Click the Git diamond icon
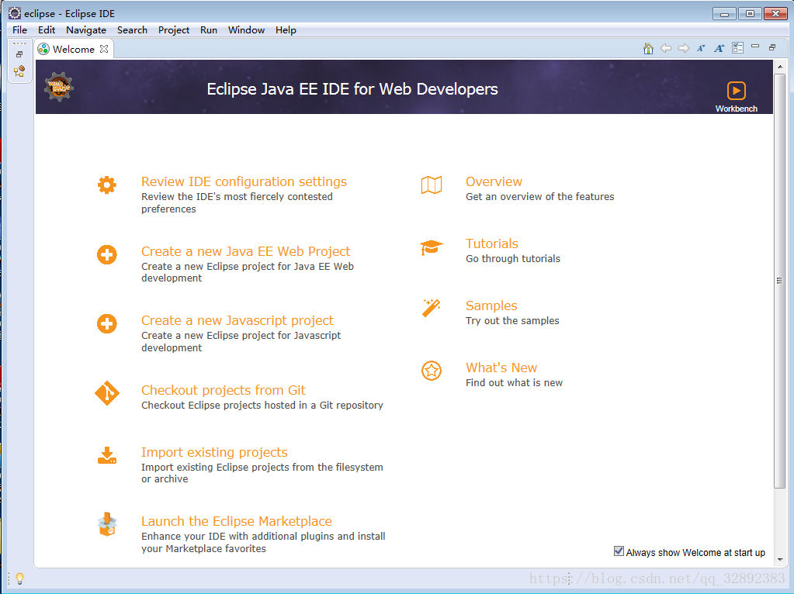Viewport: 794px width, 594px height. 107,393
